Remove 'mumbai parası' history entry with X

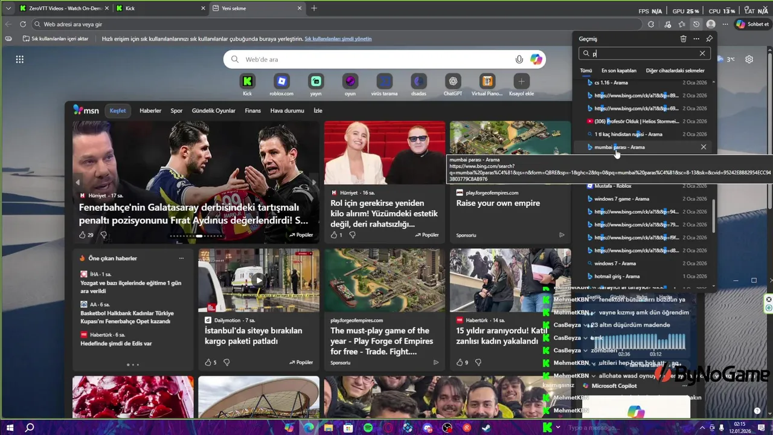pyautogui.click(x=704, y=147)
